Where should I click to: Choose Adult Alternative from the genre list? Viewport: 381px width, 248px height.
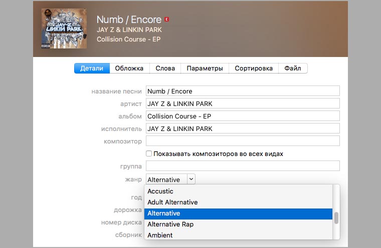pos(238,202)
